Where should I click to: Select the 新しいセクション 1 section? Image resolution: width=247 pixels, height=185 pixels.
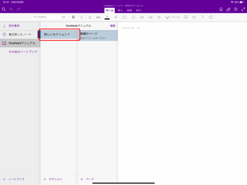pos(59,34)
